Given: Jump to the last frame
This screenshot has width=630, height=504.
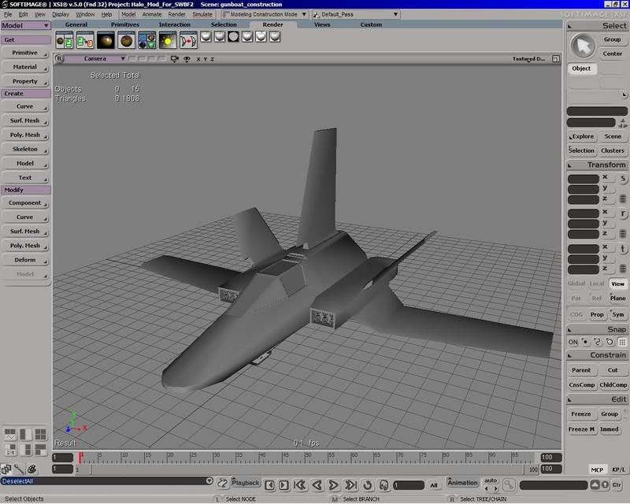Looking at the screenshot, I should click(x=350, y=485).
